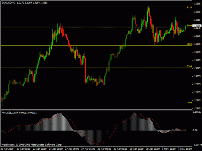Click the 1.3355 price axis value
The width and height of the screenshot is (202, 151).
coord(197,12)
